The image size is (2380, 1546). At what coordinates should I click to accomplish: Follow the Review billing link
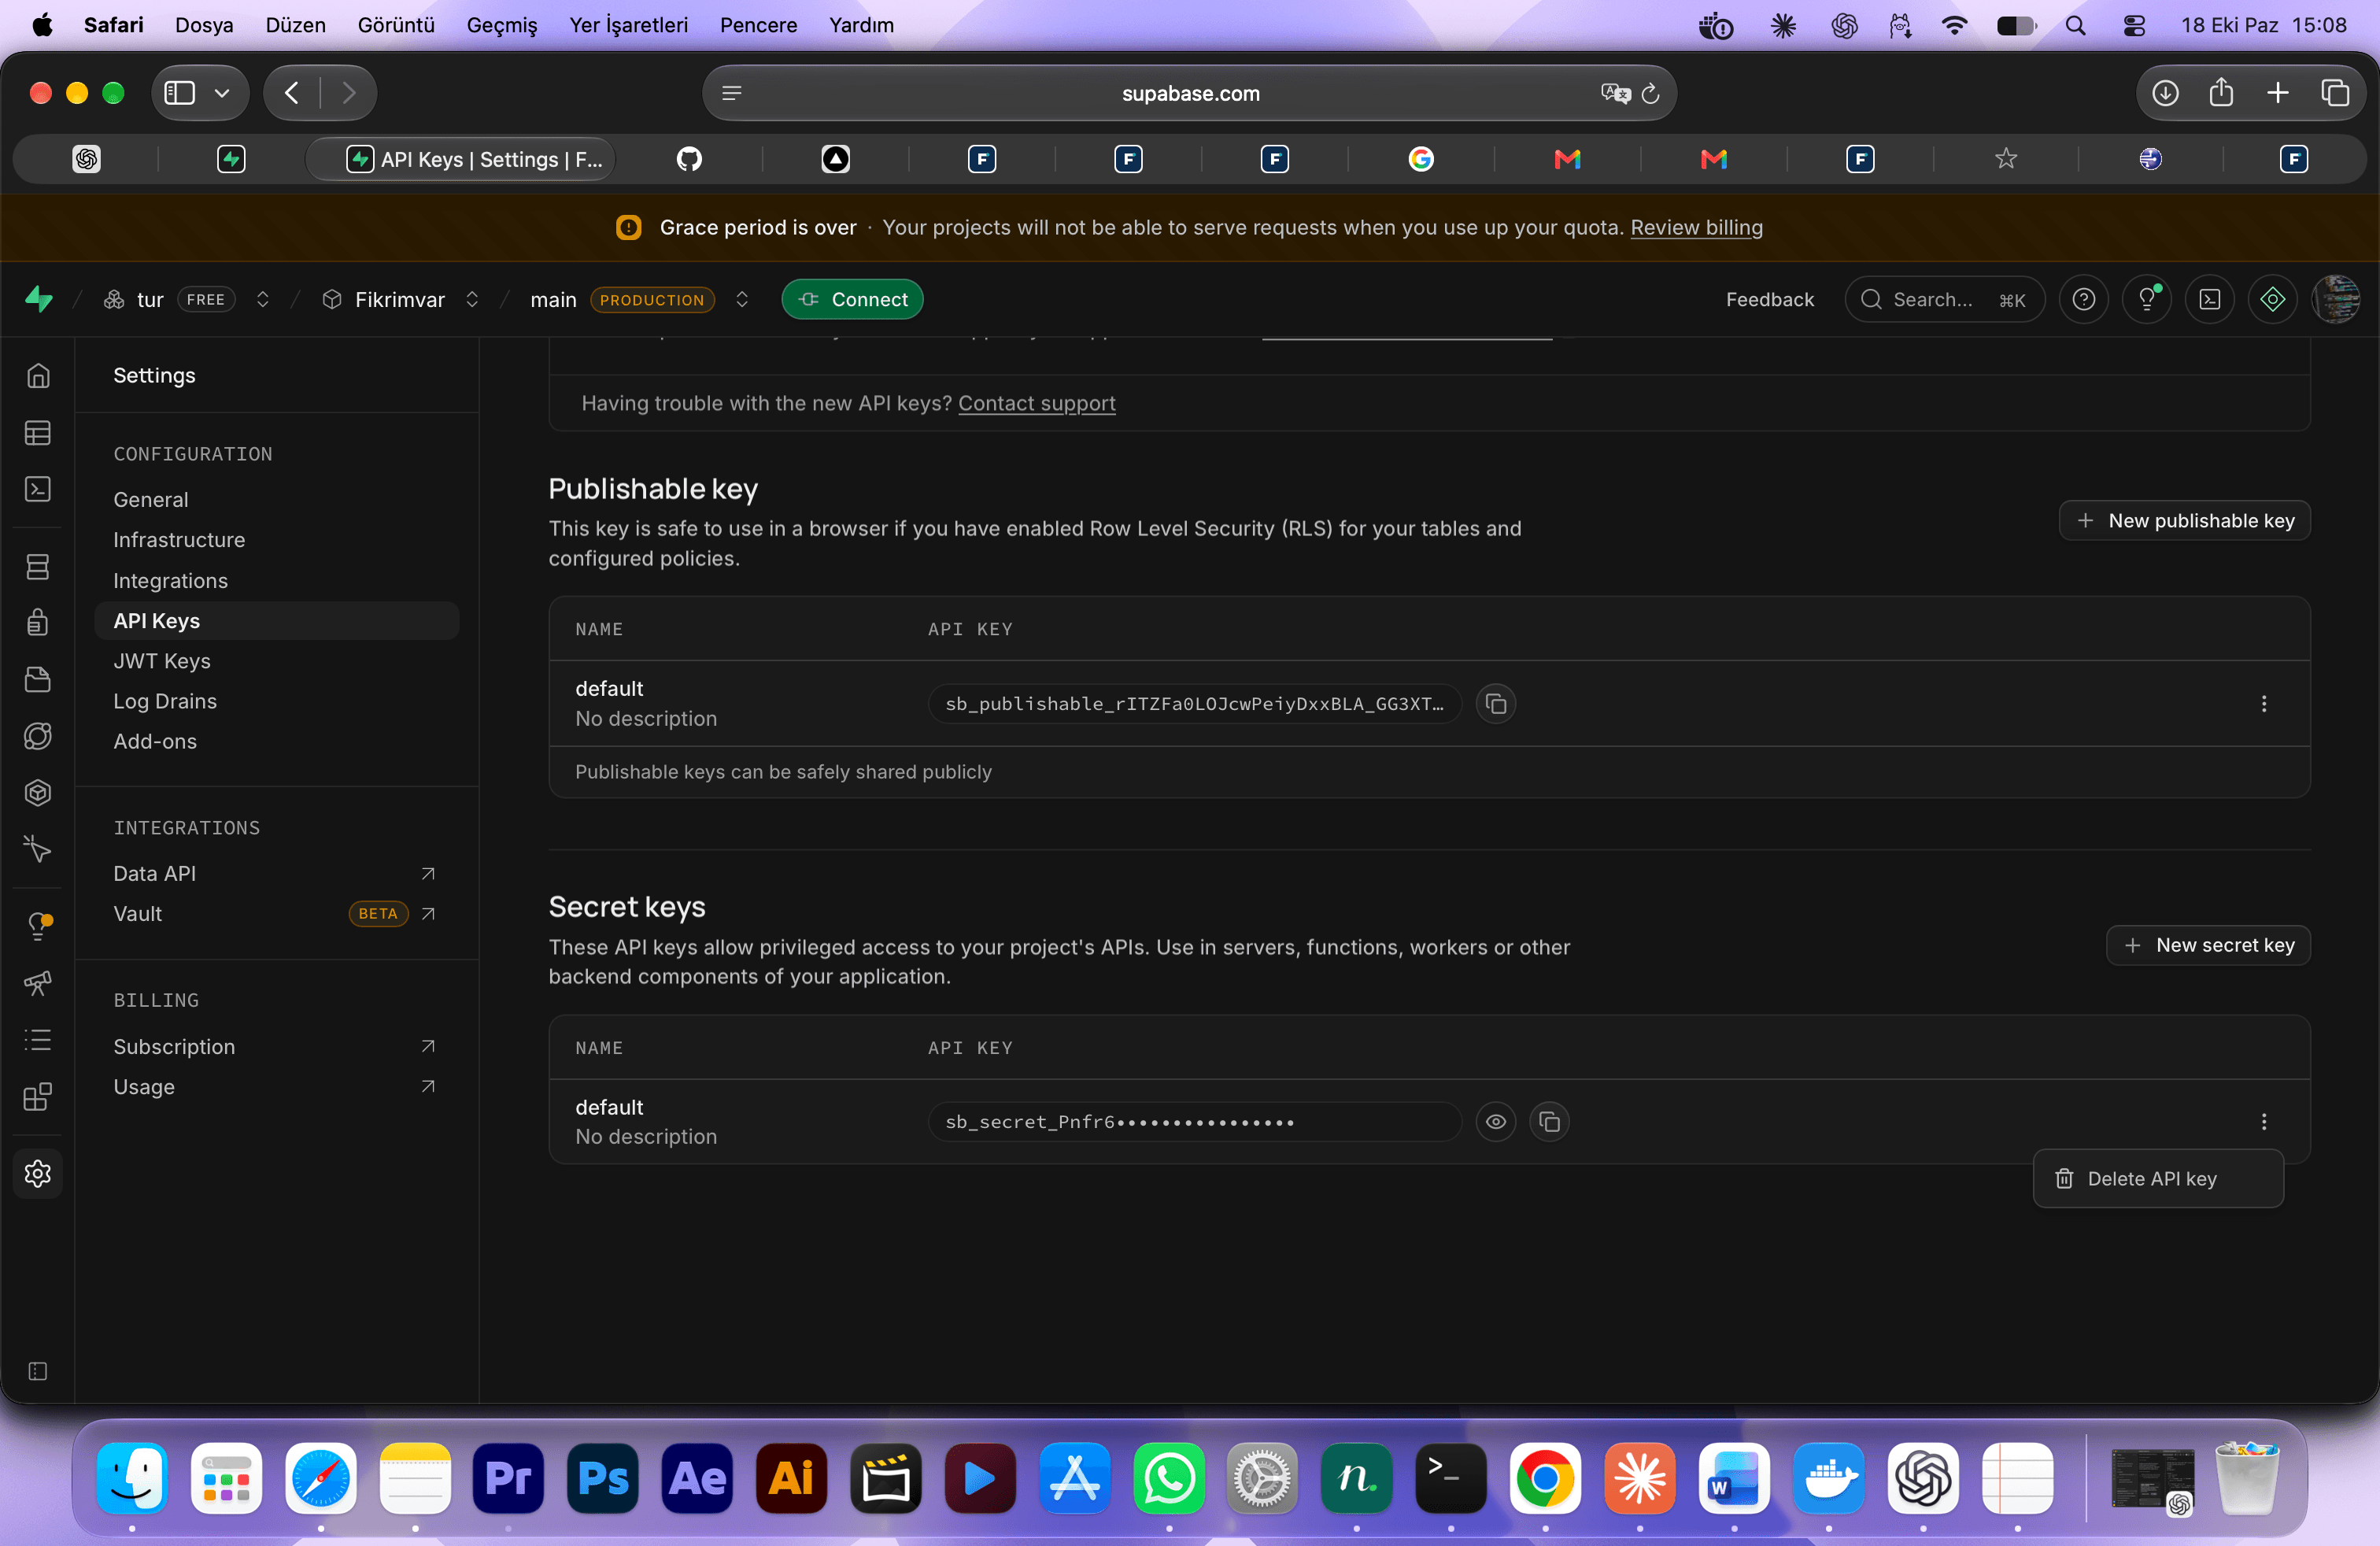1696,228
